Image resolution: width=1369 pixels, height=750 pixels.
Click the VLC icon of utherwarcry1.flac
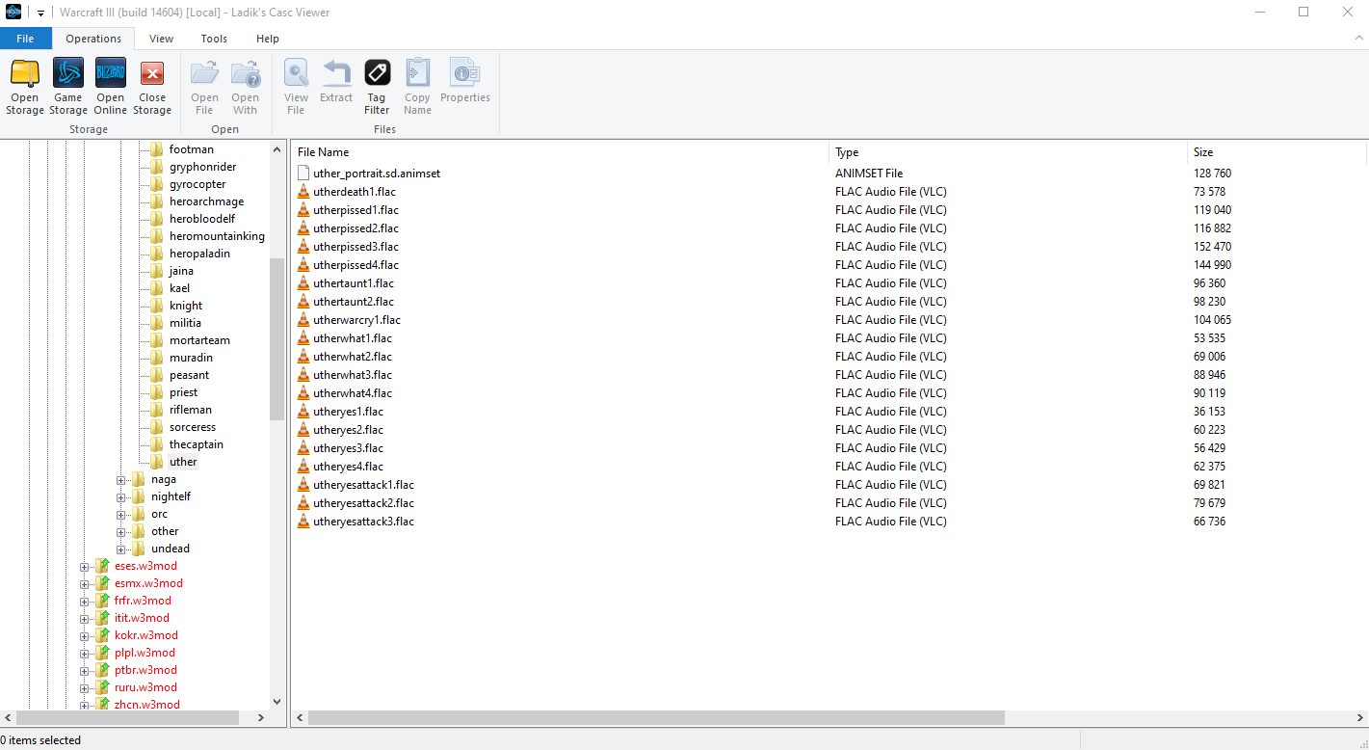pos(303,320)
